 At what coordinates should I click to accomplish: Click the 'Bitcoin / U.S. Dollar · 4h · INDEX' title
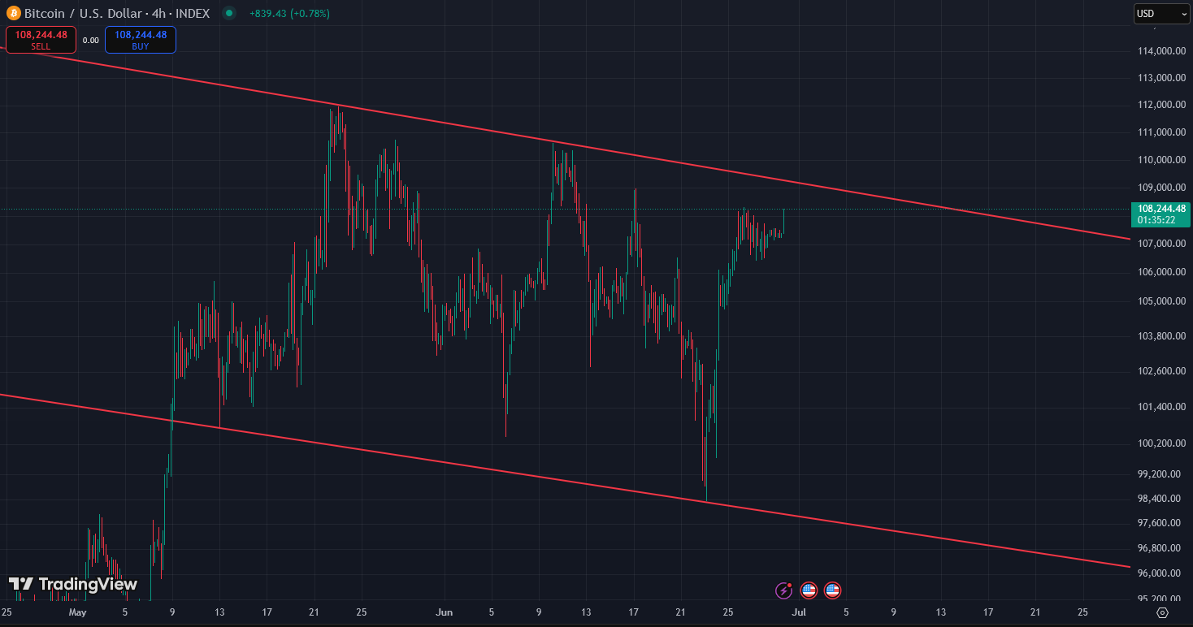(x=117, y=14)
